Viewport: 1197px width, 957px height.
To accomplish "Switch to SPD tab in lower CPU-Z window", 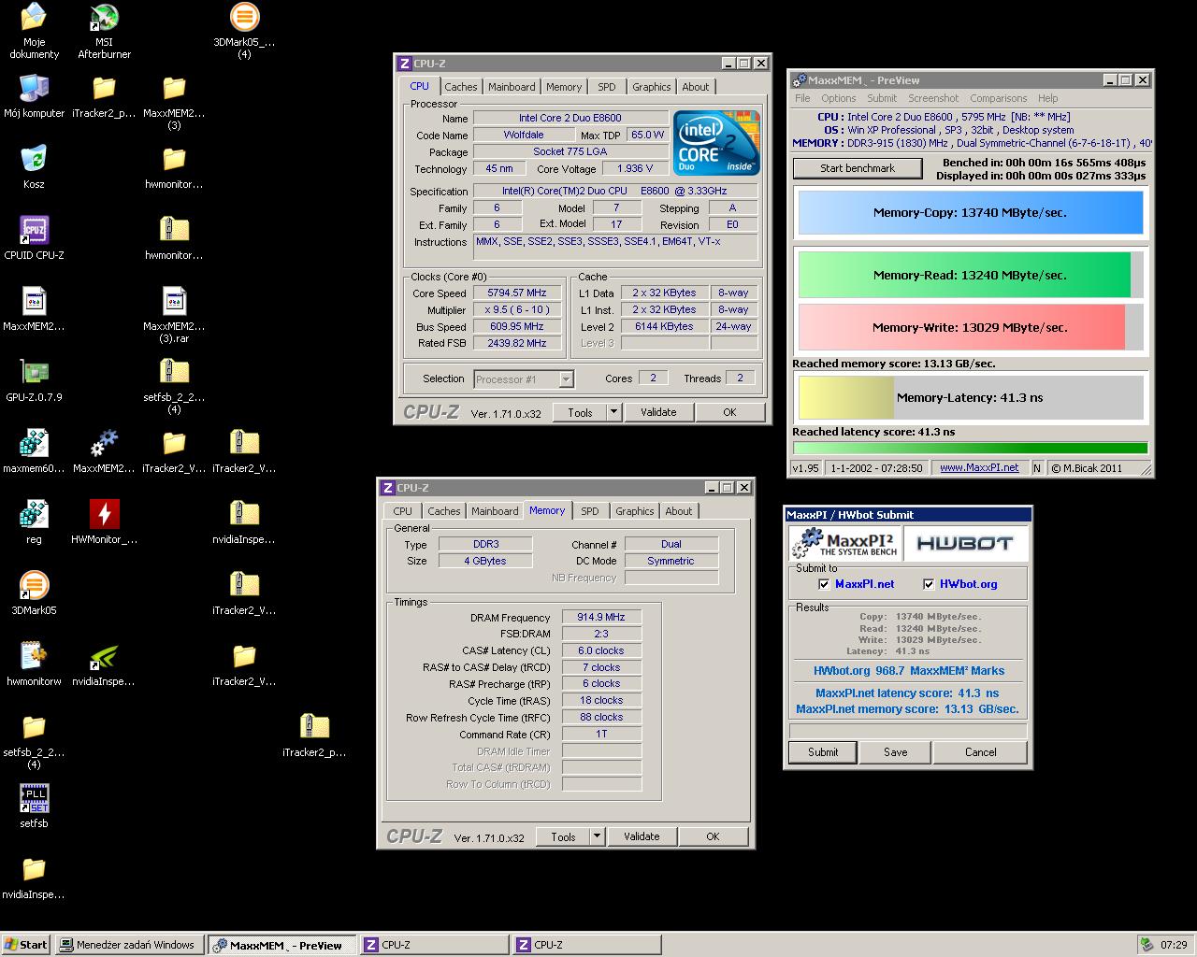I will pos(589,511).
